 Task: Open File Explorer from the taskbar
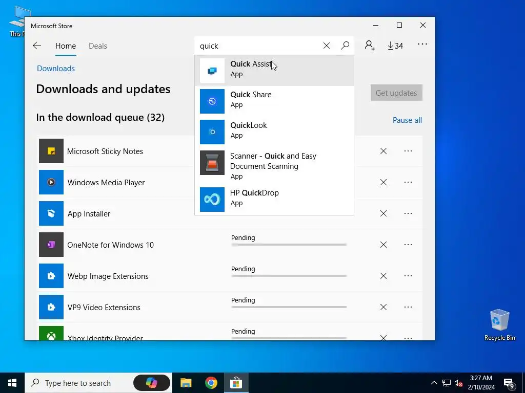point(186,383)
